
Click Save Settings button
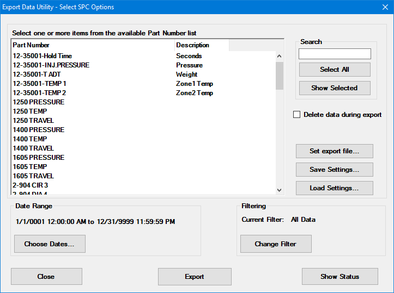click(334, 170)
